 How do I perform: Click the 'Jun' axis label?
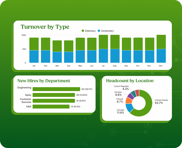click(92, 66)
